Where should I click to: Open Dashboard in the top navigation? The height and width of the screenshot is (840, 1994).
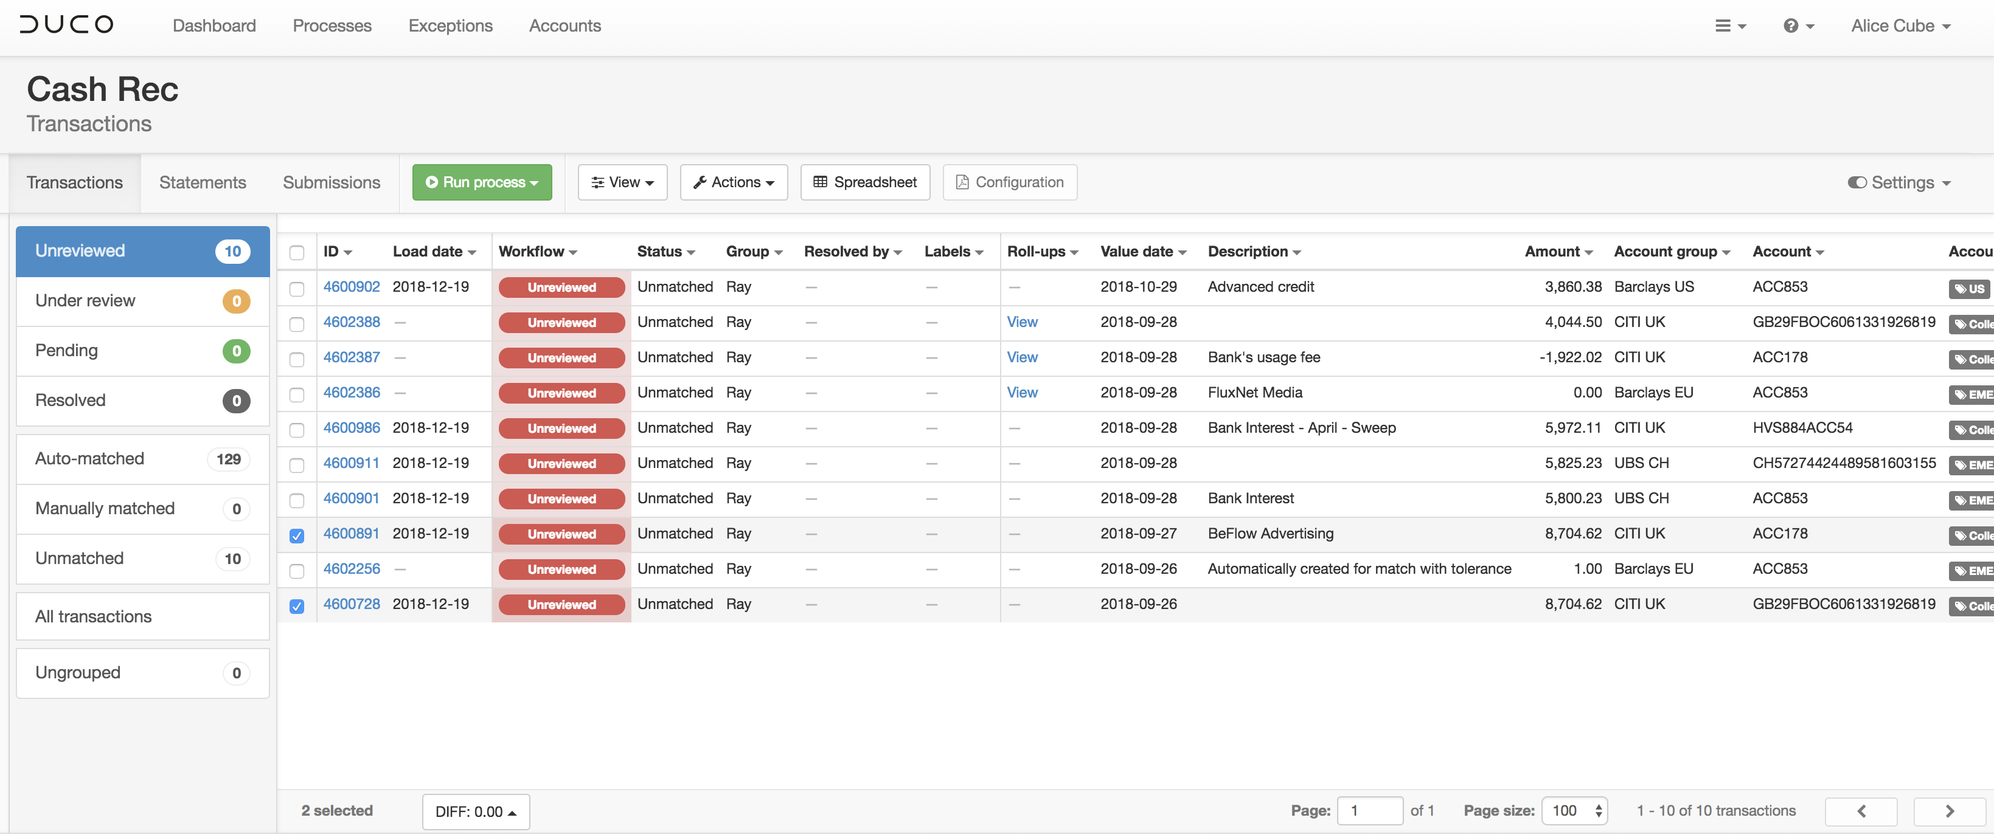click(x=214, y=26)
